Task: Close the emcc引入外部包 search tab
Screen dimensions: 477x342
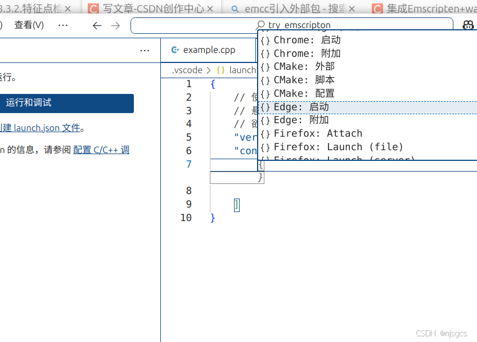Action: pos(352,9)
